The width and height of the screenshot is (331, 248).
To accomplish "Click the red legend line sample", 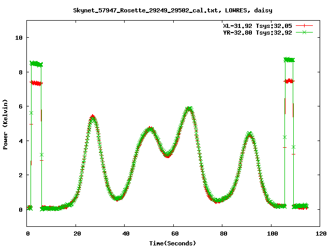I will tap(304, 26).
